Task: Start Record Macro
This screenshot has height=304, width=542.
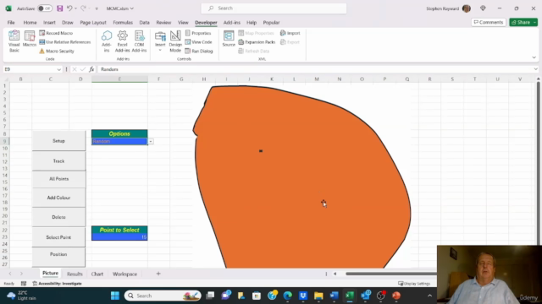Action: pyautogui.click(x=56, y=33)
